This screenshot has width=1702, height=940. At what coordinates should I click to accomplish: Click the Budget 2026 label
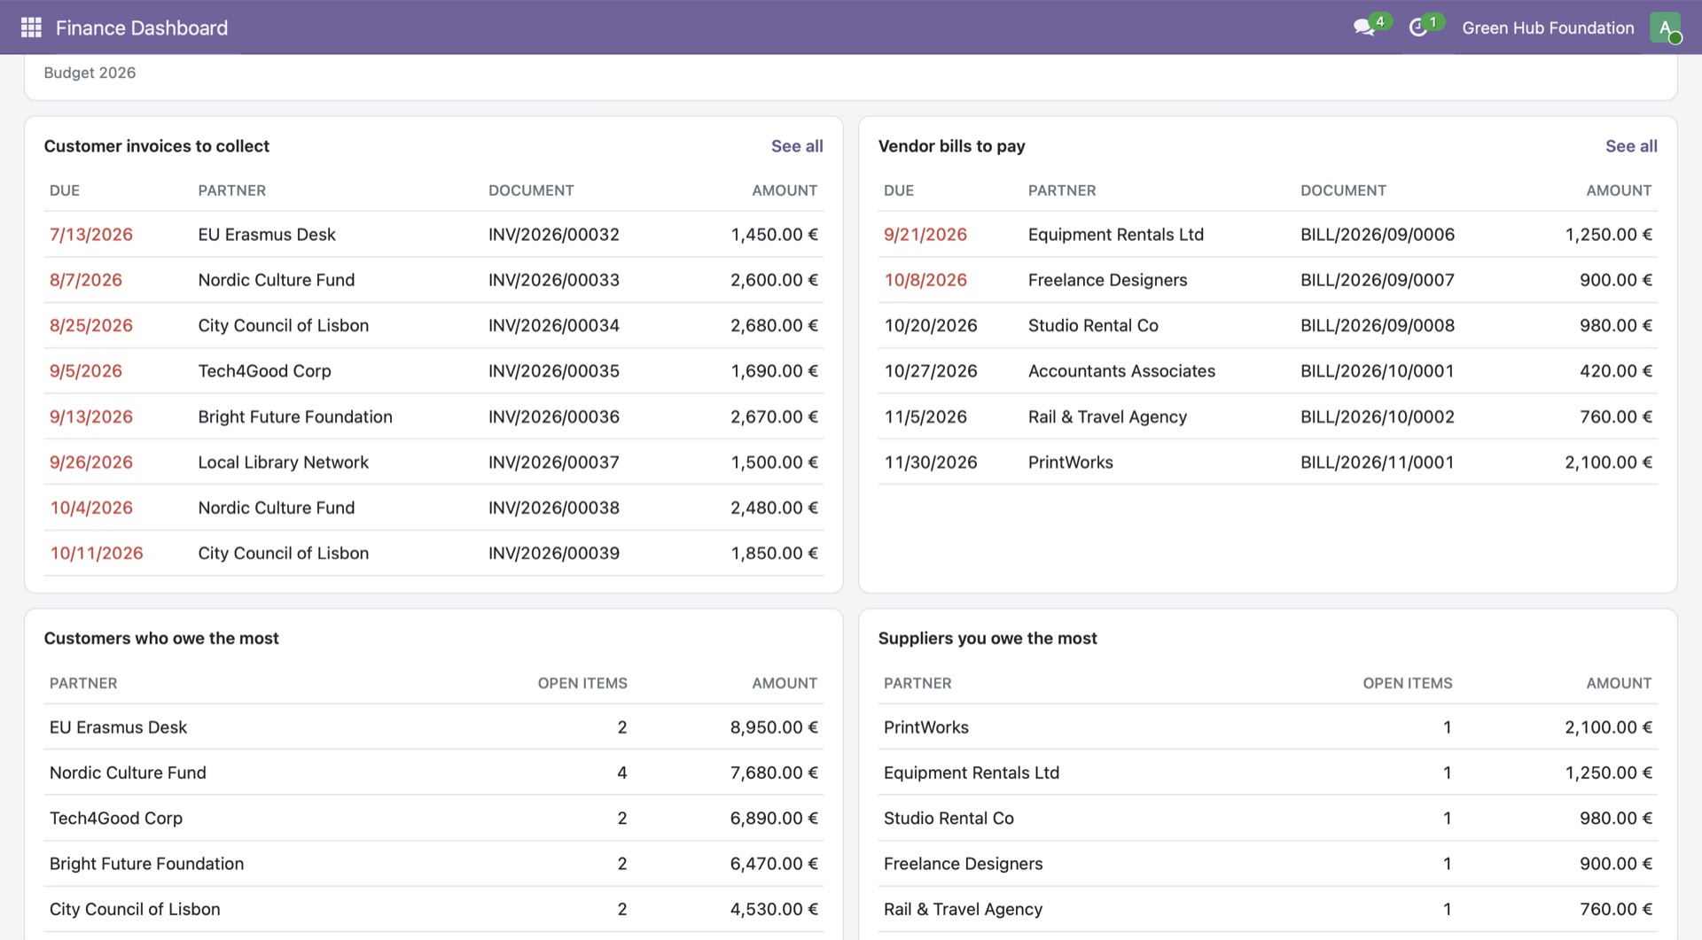90,73
